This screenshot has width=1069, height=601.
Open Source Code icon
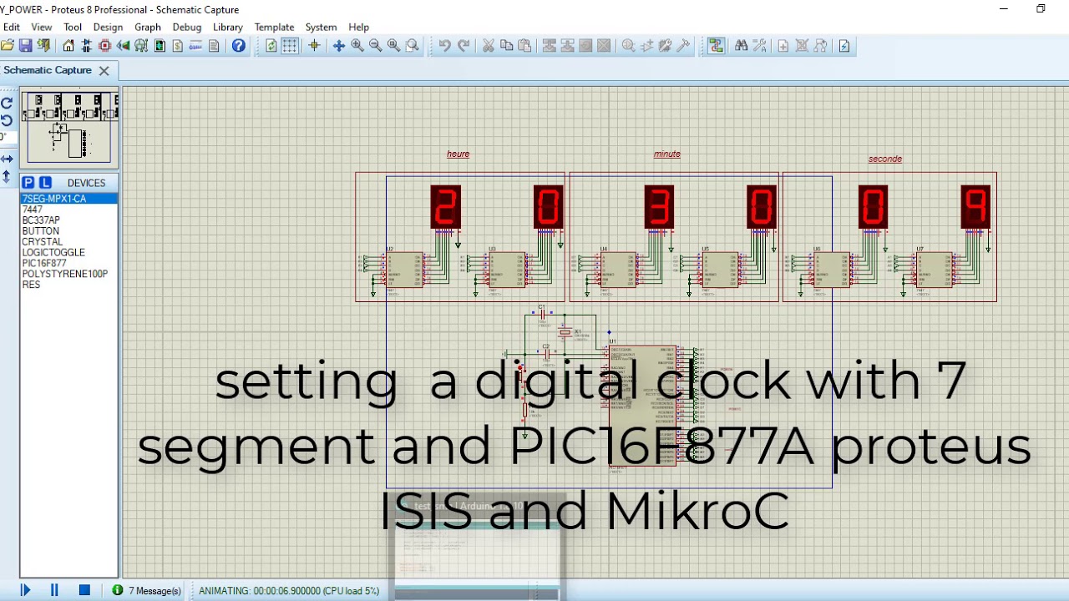coord(196,46)
